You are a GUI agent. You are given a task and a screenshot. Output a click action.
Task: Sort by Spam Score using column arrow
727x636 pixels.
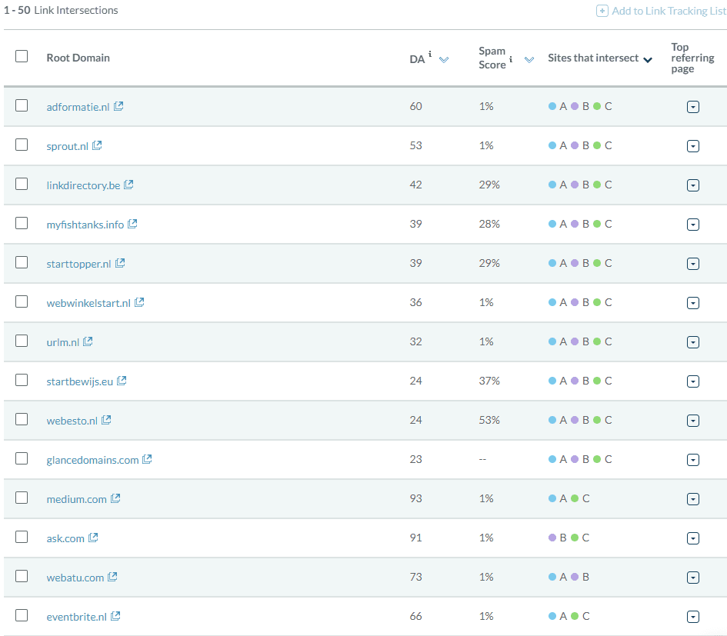click(x=529, y=60)
